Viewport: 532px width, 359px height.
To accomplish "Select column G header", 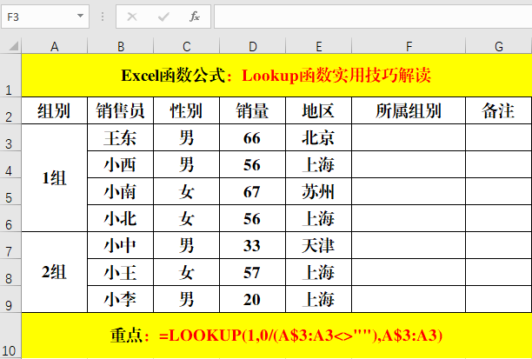I will pyautogui.click(x=499, y=46).
